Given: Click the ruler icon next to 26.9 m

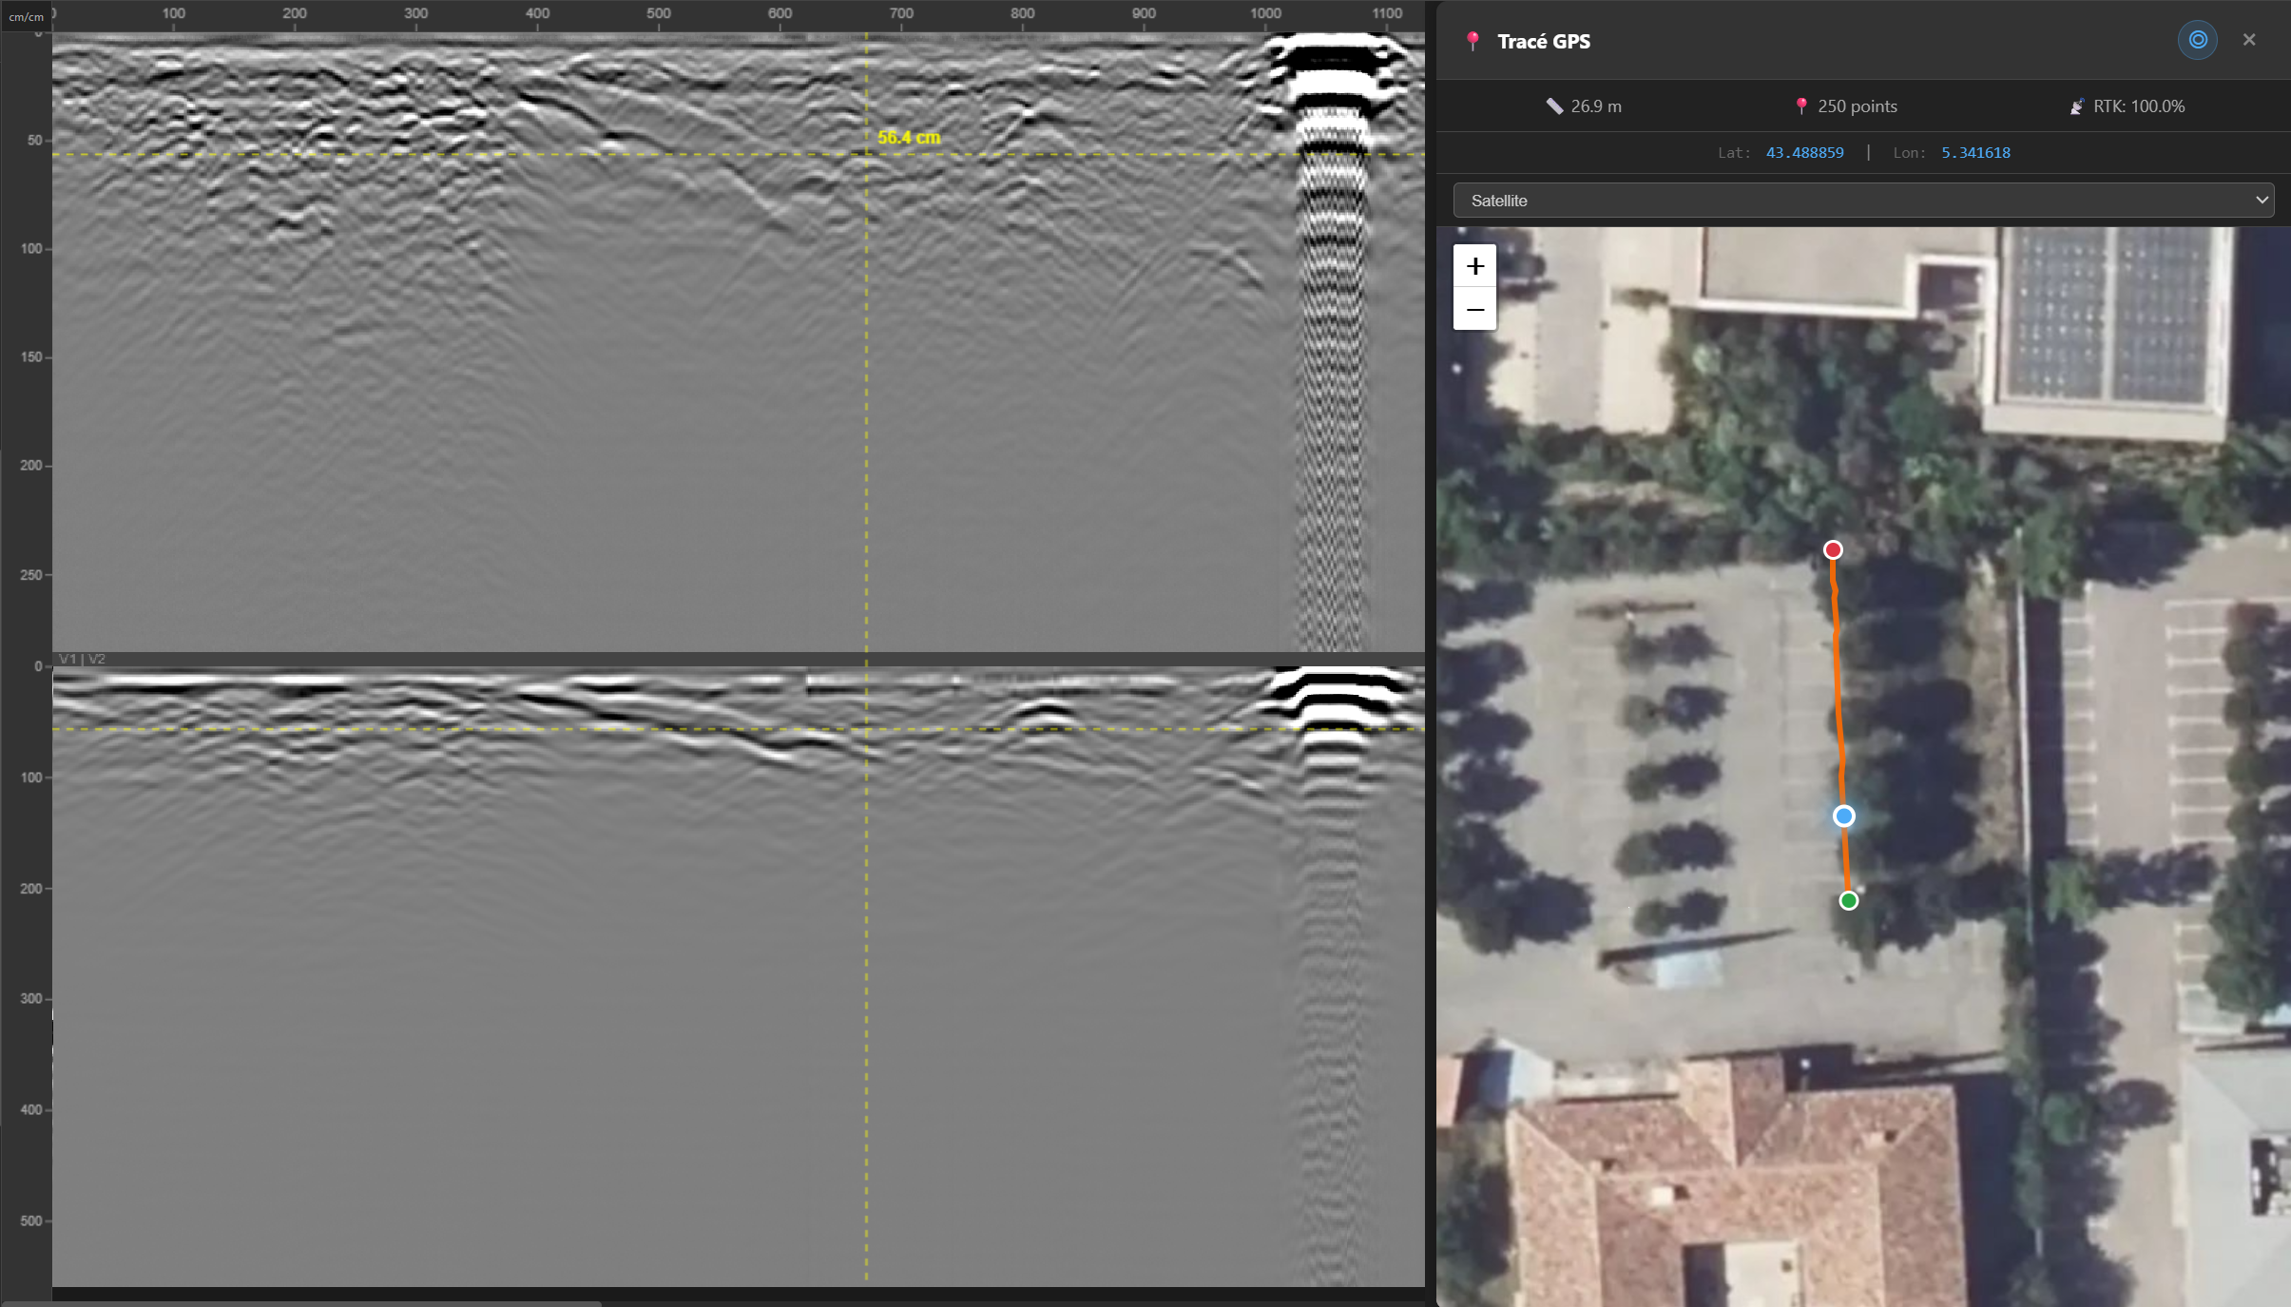Looking at the screenshot, I should point(1555,106).
